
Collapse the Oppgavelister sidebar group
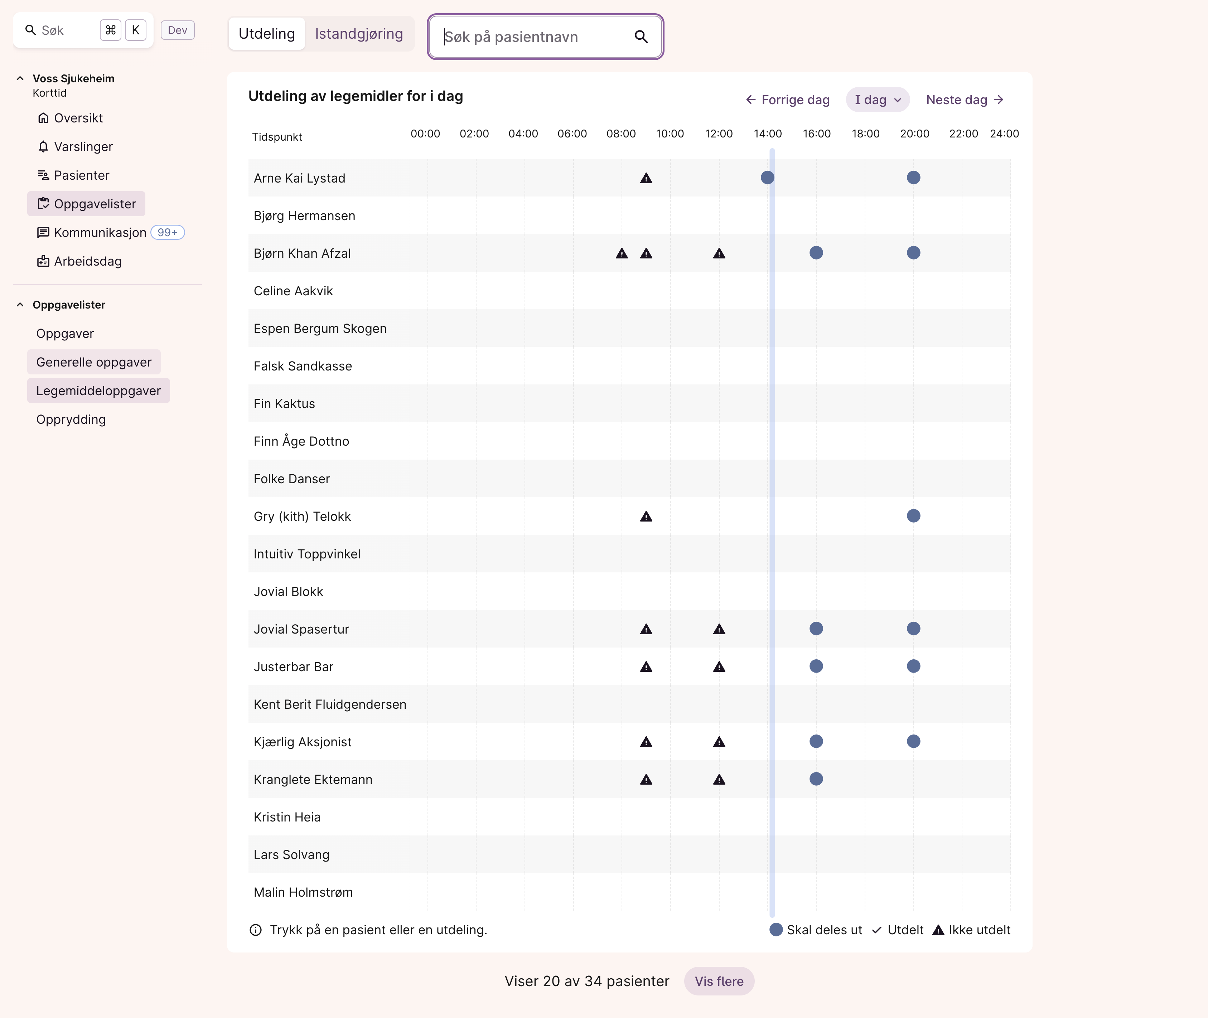(20, 305)
